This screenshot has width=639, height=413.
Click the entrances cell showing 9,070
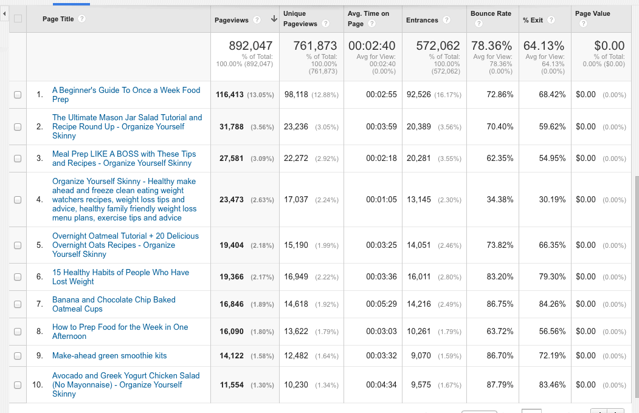pyautogui.click(x=421, y=356)
